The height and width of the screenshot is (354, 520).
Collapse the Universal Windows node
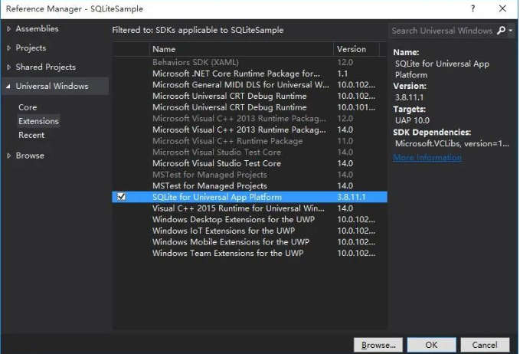[x=8, y=87]
